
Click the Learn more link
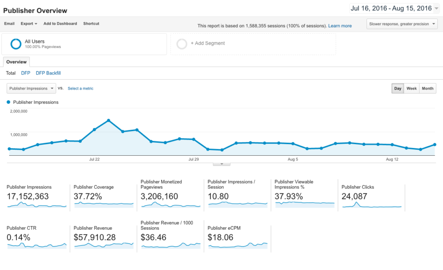coord(340,26)
